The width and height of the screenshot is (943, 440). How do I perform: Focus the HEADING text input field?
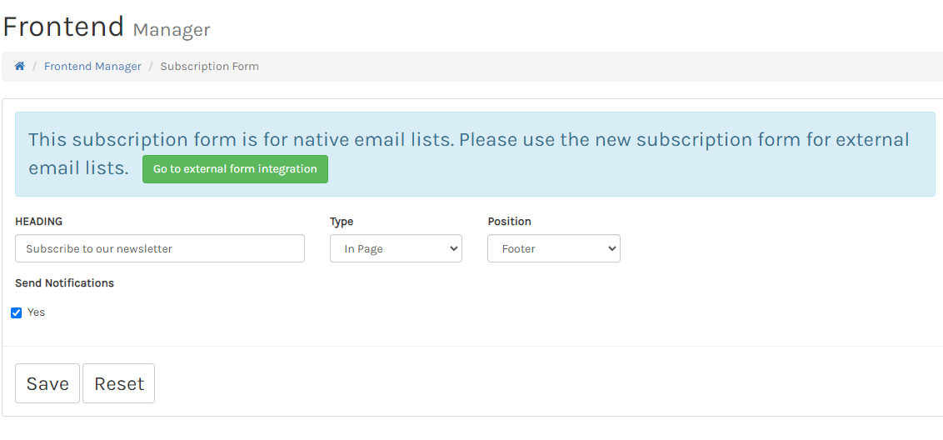tap(160, 248)
